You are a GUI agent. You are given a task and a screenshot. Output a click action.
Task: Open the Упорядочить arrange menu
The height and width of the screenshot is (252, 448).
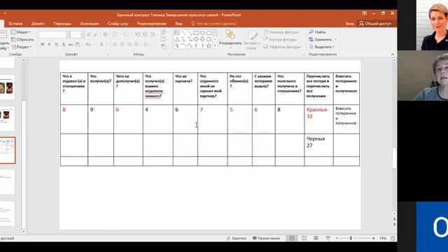[x=230, y=39]
